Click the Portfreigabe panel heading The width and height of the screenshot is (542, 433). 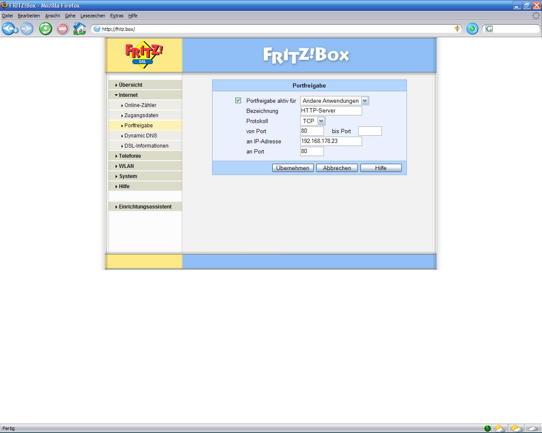309,85
